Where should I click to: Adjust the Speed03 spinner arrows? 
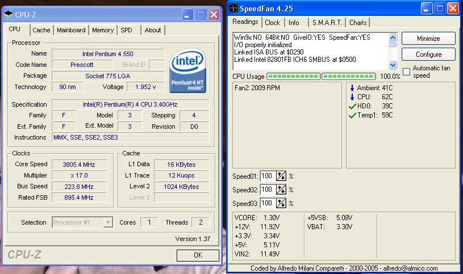point(281,203)
